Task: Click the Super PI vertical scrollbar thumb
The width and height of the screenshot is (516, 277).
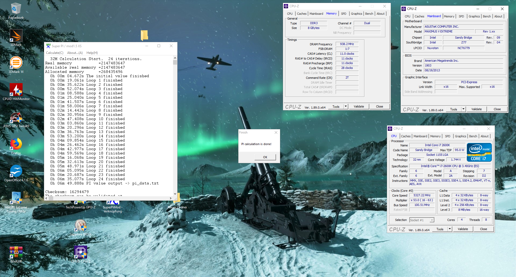Action: point(175,62)
